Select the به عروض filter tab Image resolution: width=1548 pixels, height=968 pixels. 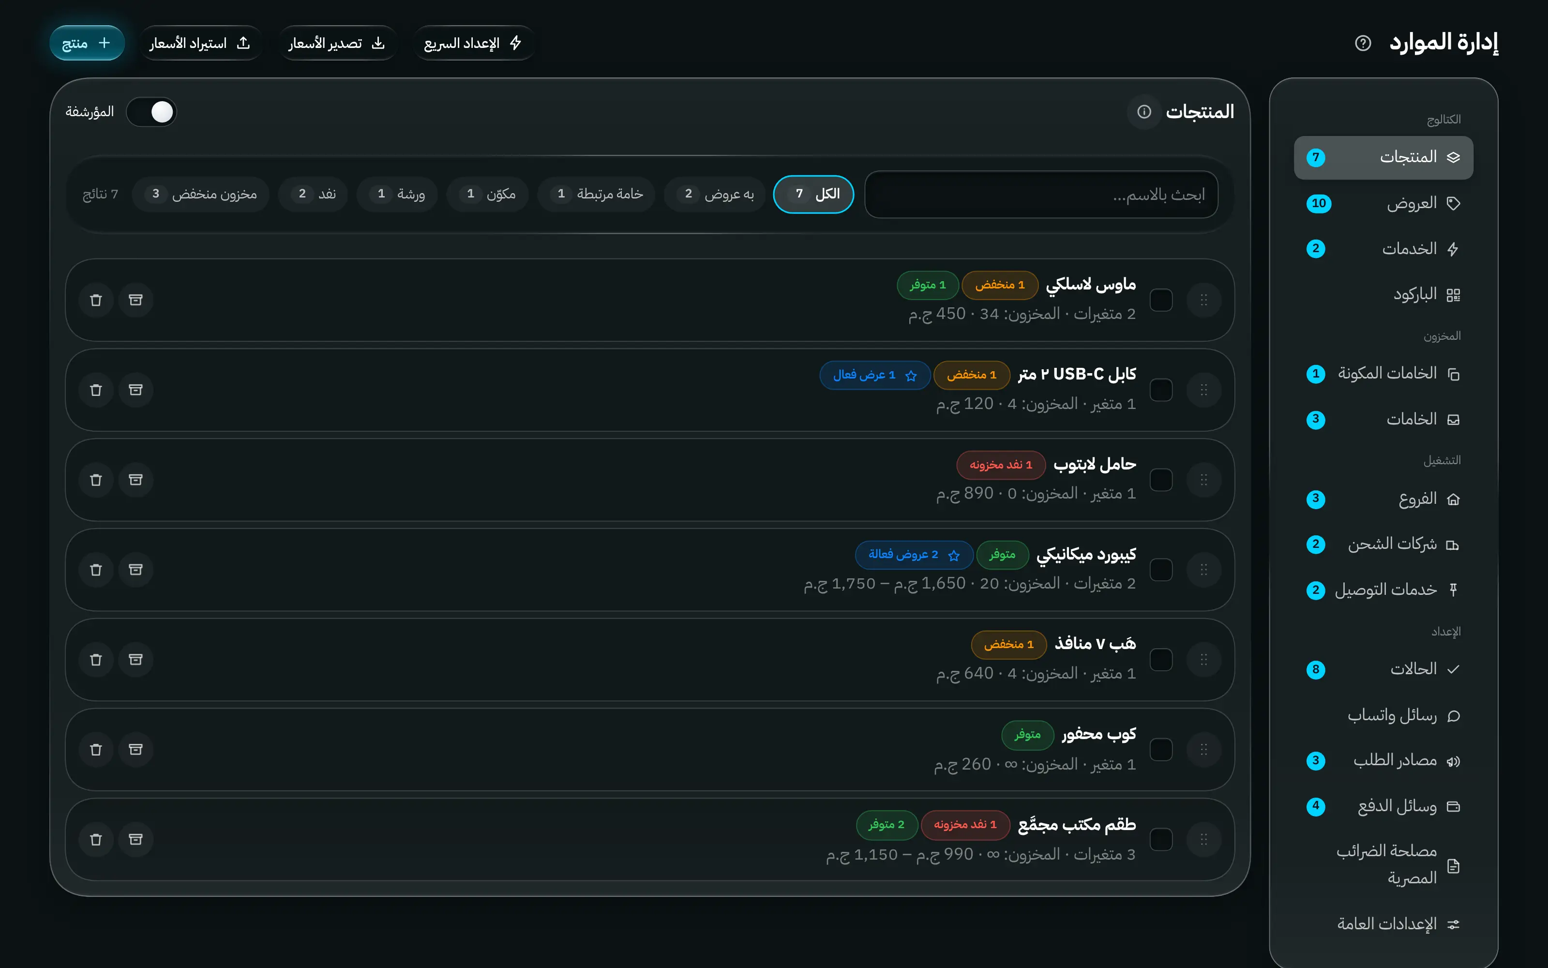coord(715,194)
